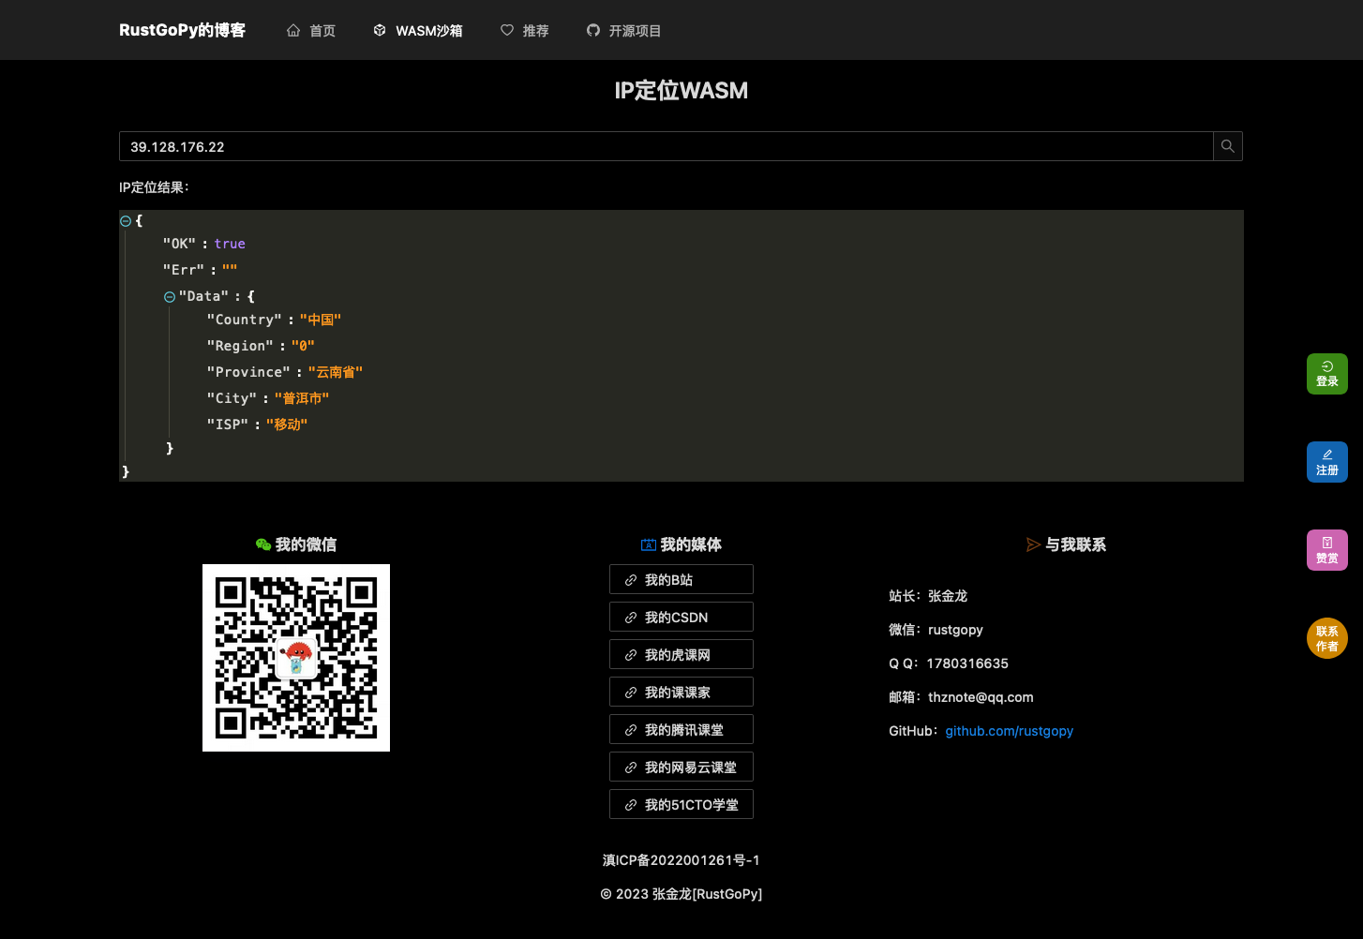Click the "Region" key in JSON
This screenshot has height=939, width=1363.
[240, 346]
